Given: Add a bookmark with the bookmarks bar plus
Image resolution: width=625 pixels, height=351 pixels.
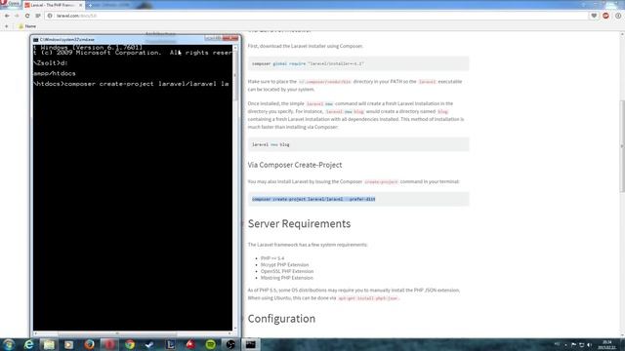Looking at the screenshot, I should [x=7, y=26].
